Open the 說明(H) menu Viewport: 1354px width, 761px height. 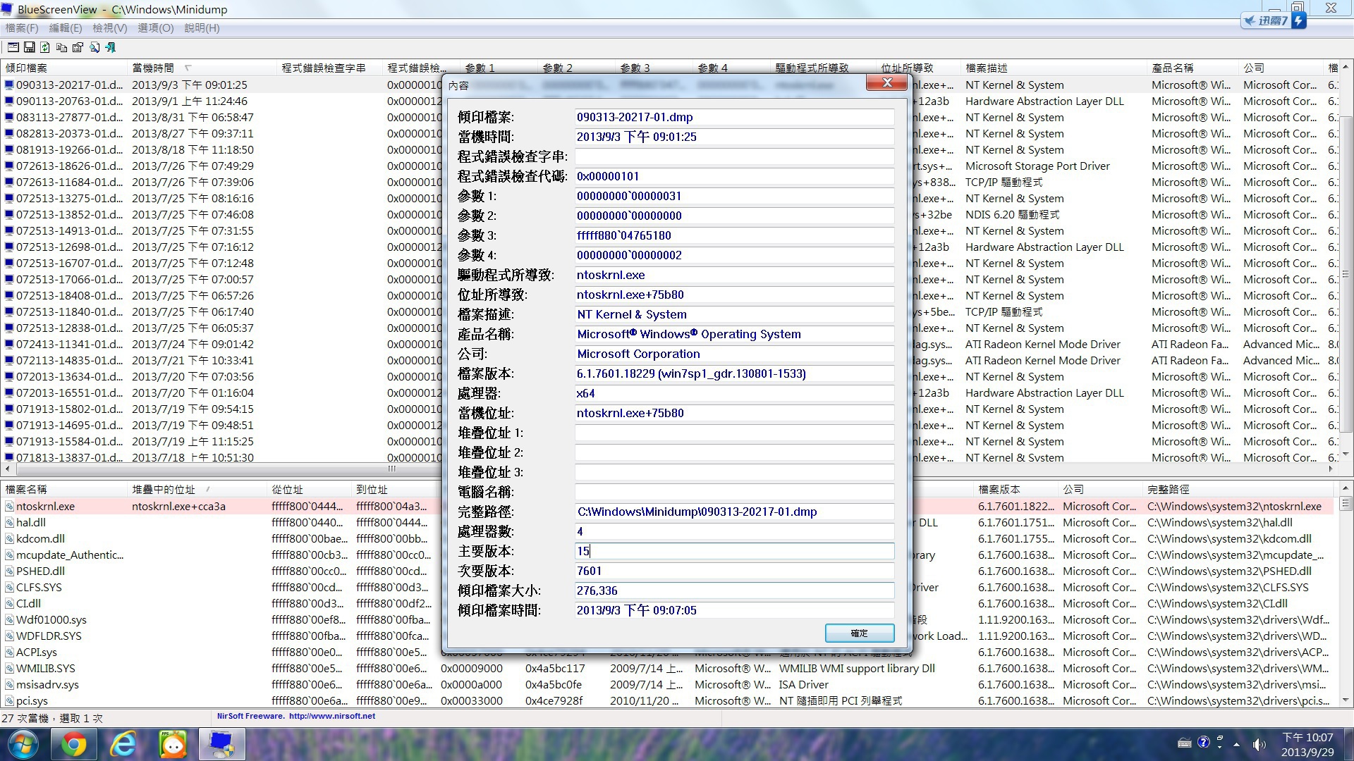pyautogui.click(x=202, y=28)
